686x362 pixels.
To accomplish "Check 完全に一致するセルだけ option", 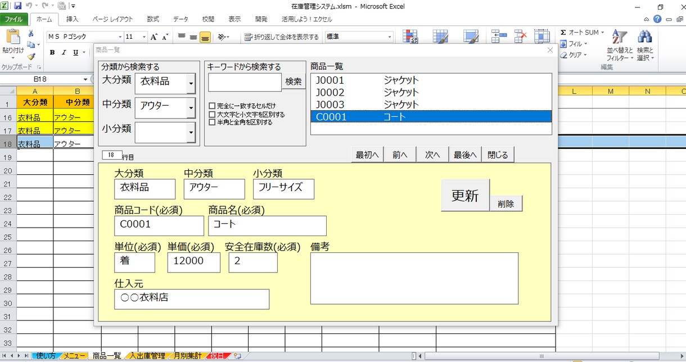I will point(212,106).
